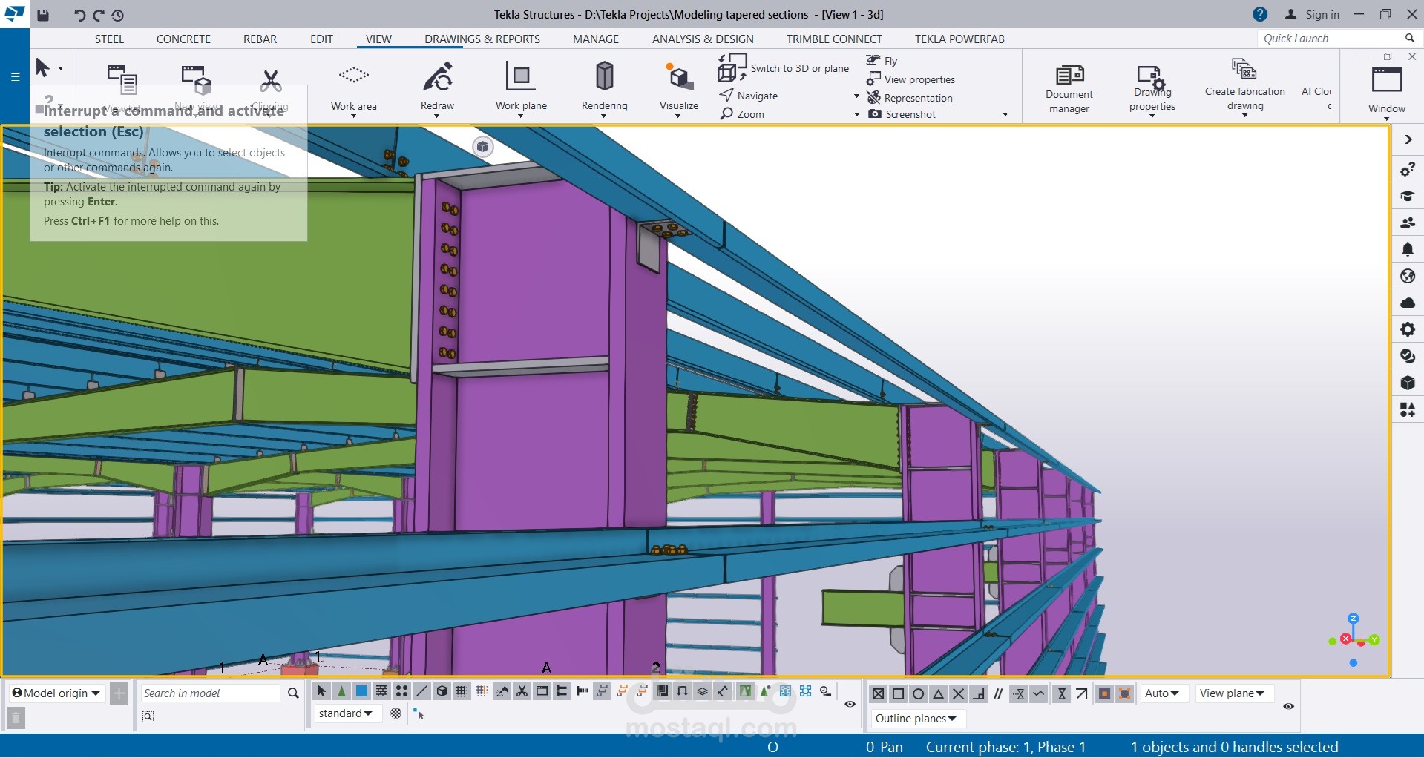Click Switch to 3D or plane

[784, 68]
